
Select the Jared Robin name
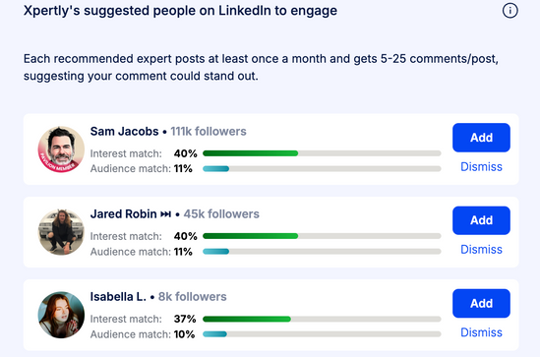pyautogui.click(x=123, y=213)
